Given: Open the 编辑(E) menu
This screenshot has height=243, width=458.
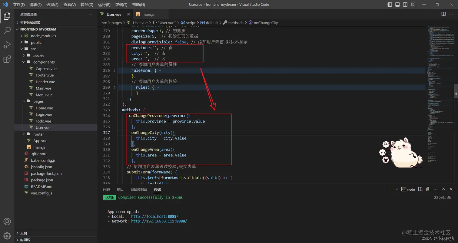Looking at the screenshot, I should 36,5.
